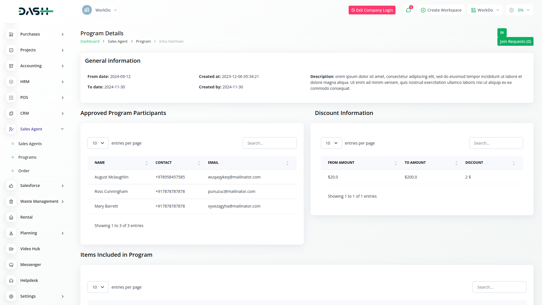Click Exit Company Login button

(372, 10)
